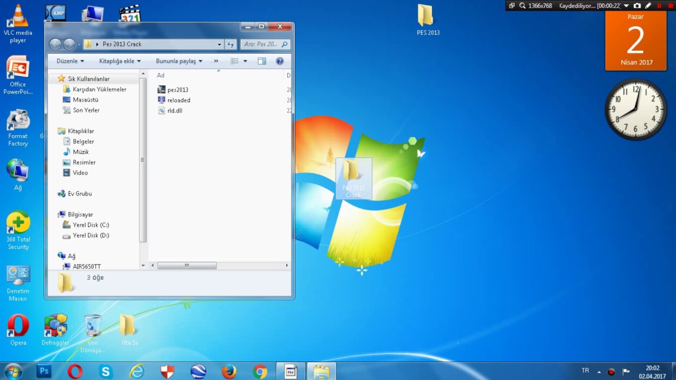Screen dimensions: 676x380
Task: Launch Opera from the desktop shortcut
Action: coord(18,330)
